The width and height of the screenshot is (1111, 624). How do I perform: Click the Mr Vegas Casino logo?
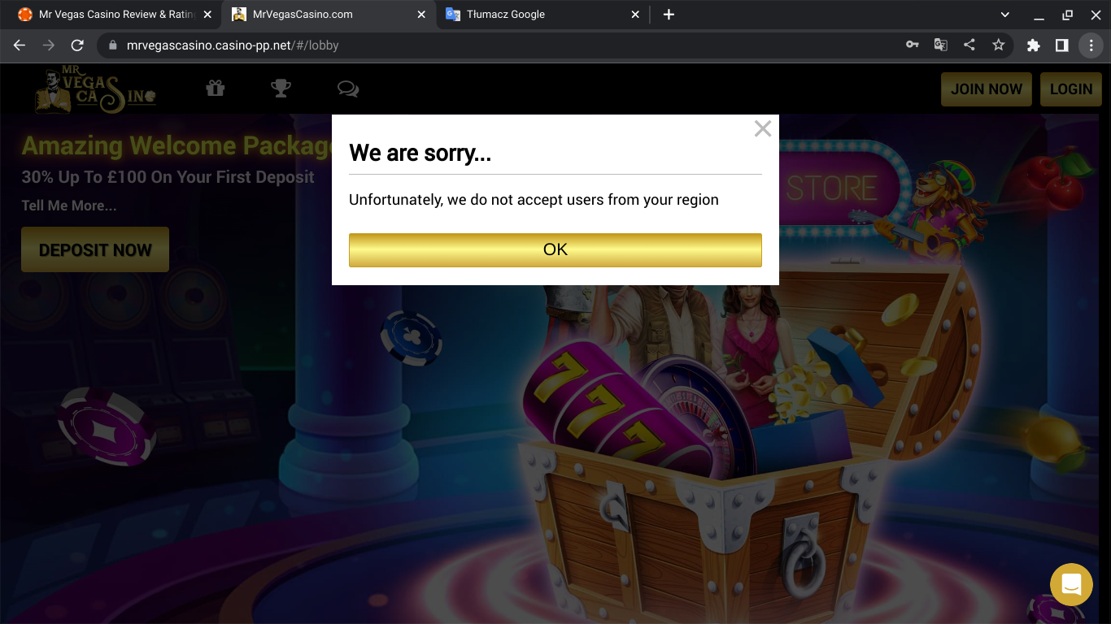point(95,90)
